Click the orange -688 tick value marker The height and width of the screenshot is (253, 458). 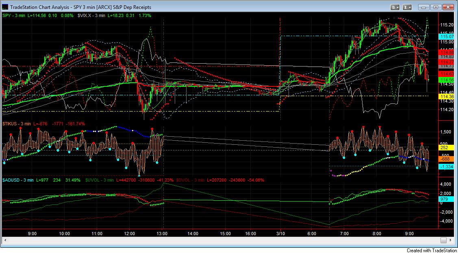(x=447, y=159)
